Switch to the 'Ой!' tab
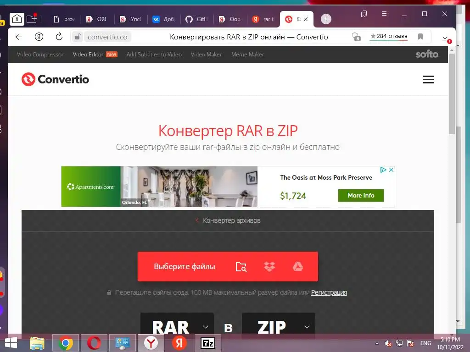 point(97,19)
